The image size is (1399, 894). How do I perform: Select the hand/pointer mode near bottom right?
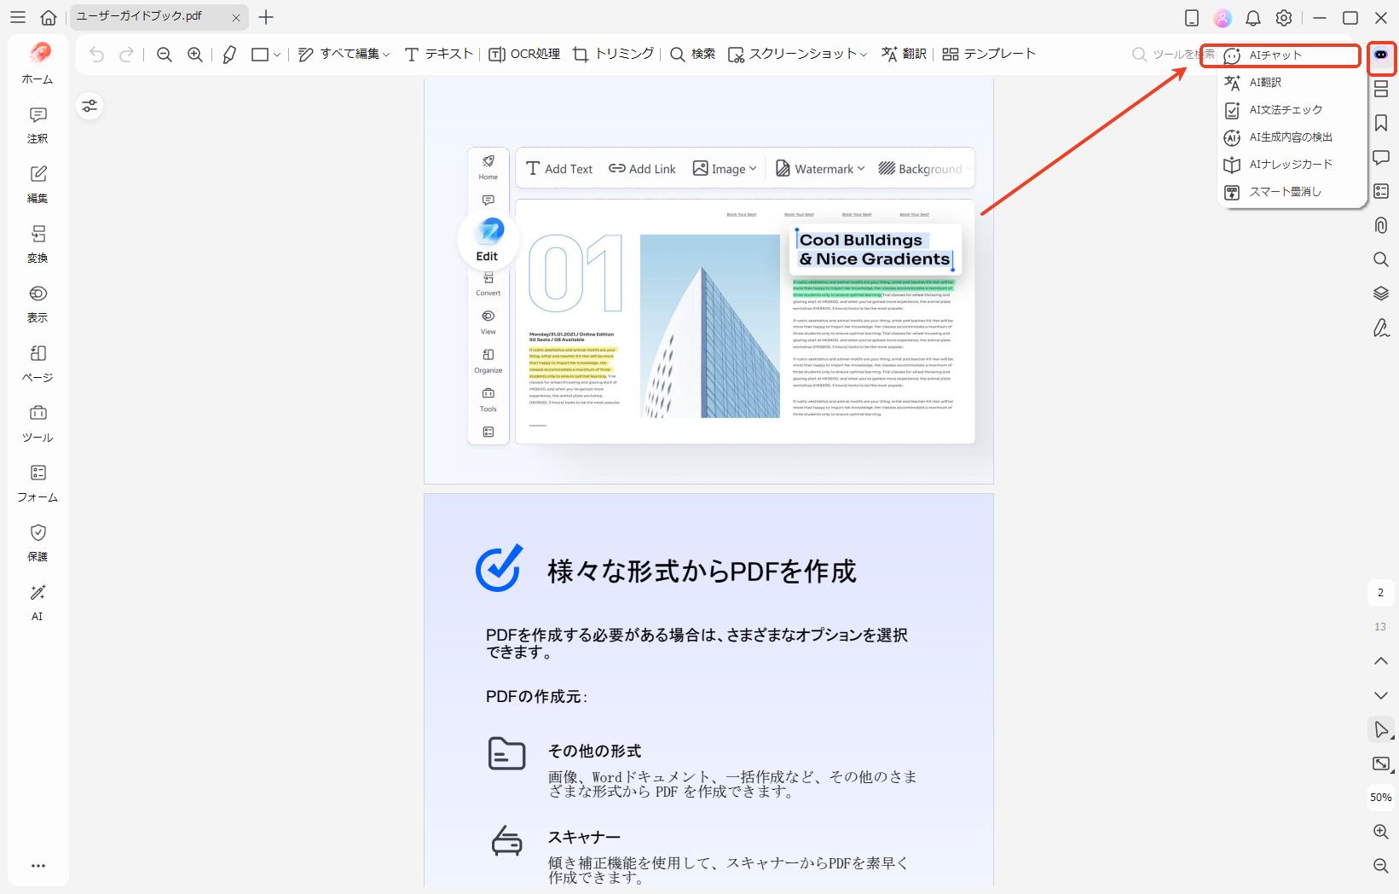pos(1379,729)
